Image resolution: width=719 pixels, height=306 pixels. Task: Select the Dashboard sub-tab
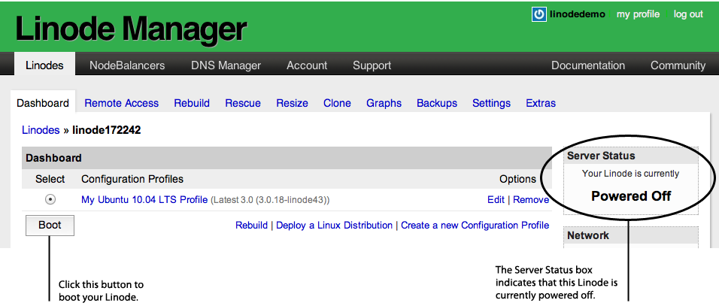point(43,103)
